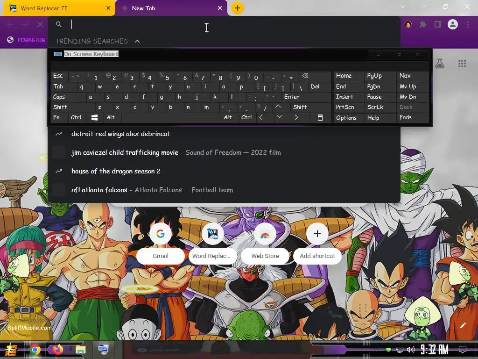The height and width of the screenshot is (359, 478).
Task: Select suggestion jim caviezel child trafficking movie
Action: click(x=224, y=152)
